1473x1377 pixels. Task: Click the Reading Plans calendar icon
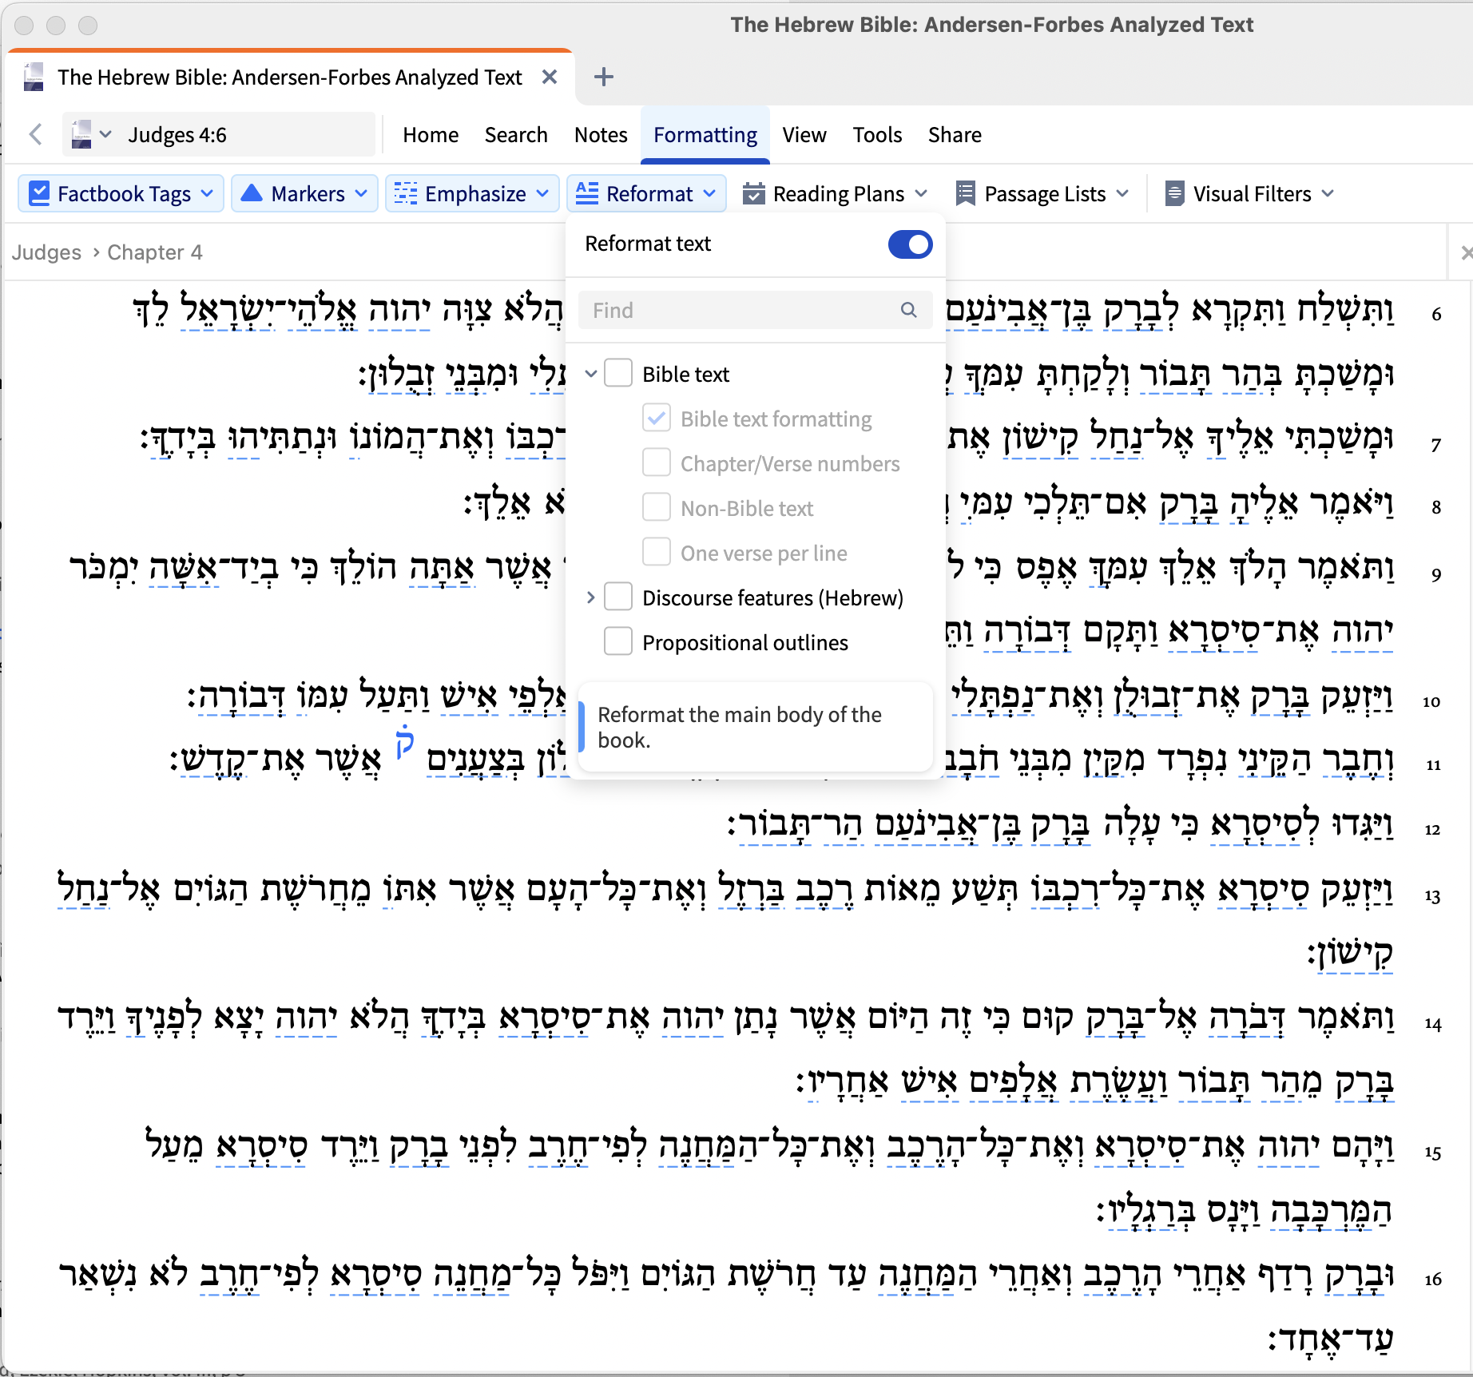753,194
